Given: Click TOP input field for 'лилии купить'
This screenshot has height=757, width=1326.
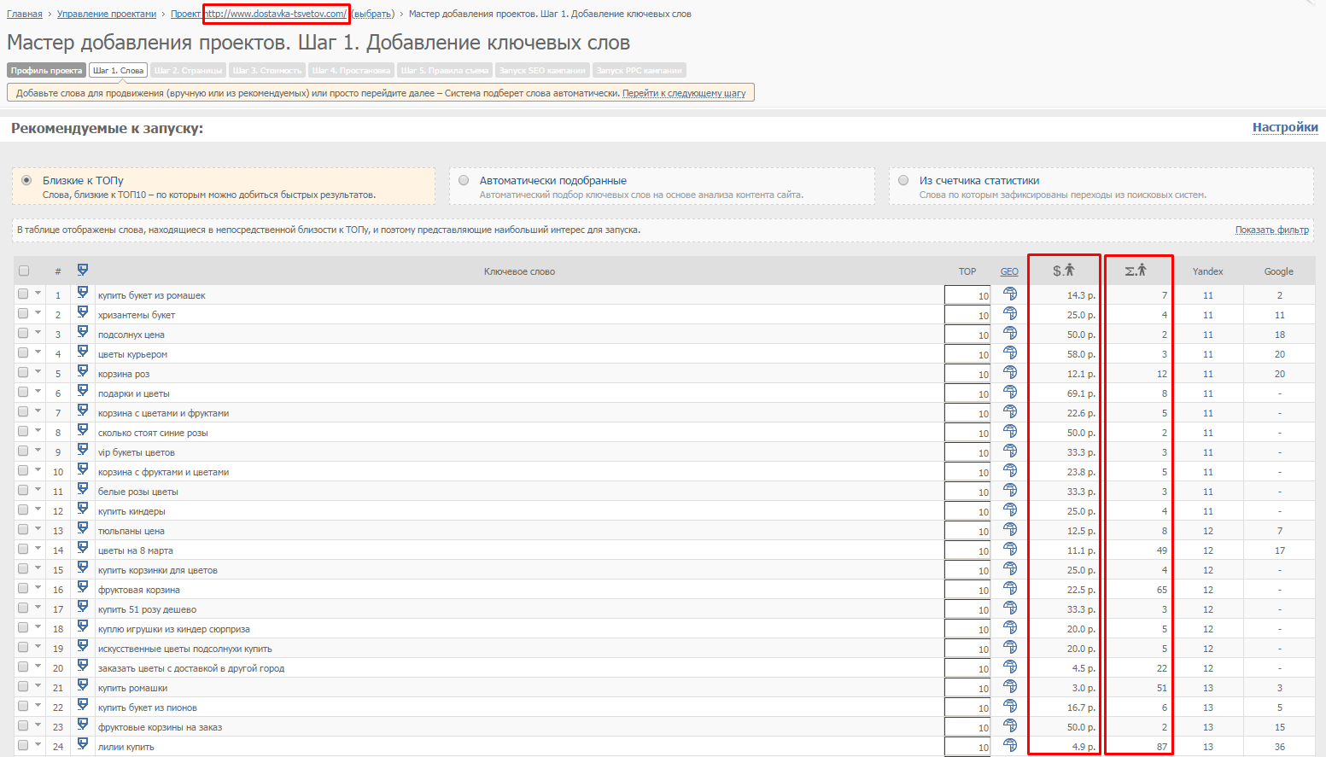Looking at the screenshot, I should tap(967, 746).
